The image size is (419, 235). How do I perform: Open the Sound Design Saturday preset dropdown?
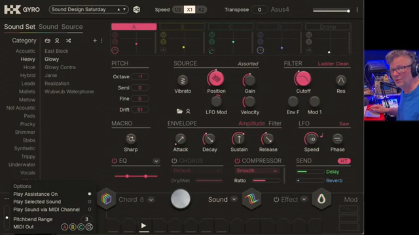88,10
